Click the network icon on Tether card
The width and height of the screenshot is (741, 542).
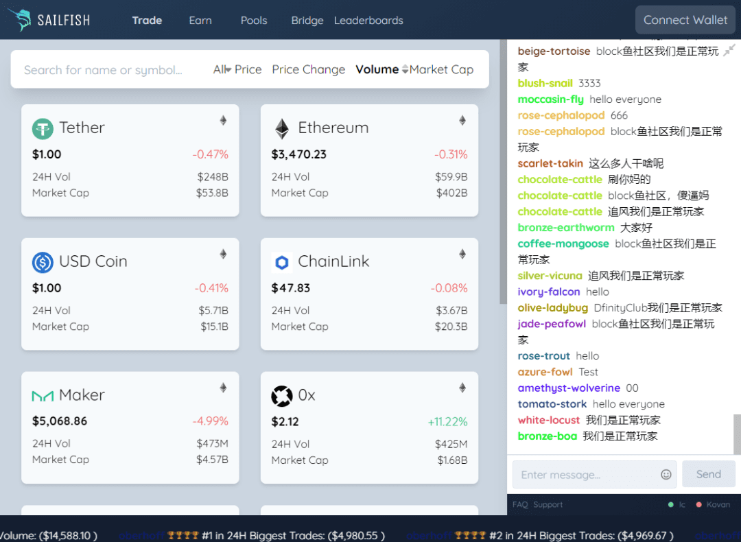[x=223, y=120]
